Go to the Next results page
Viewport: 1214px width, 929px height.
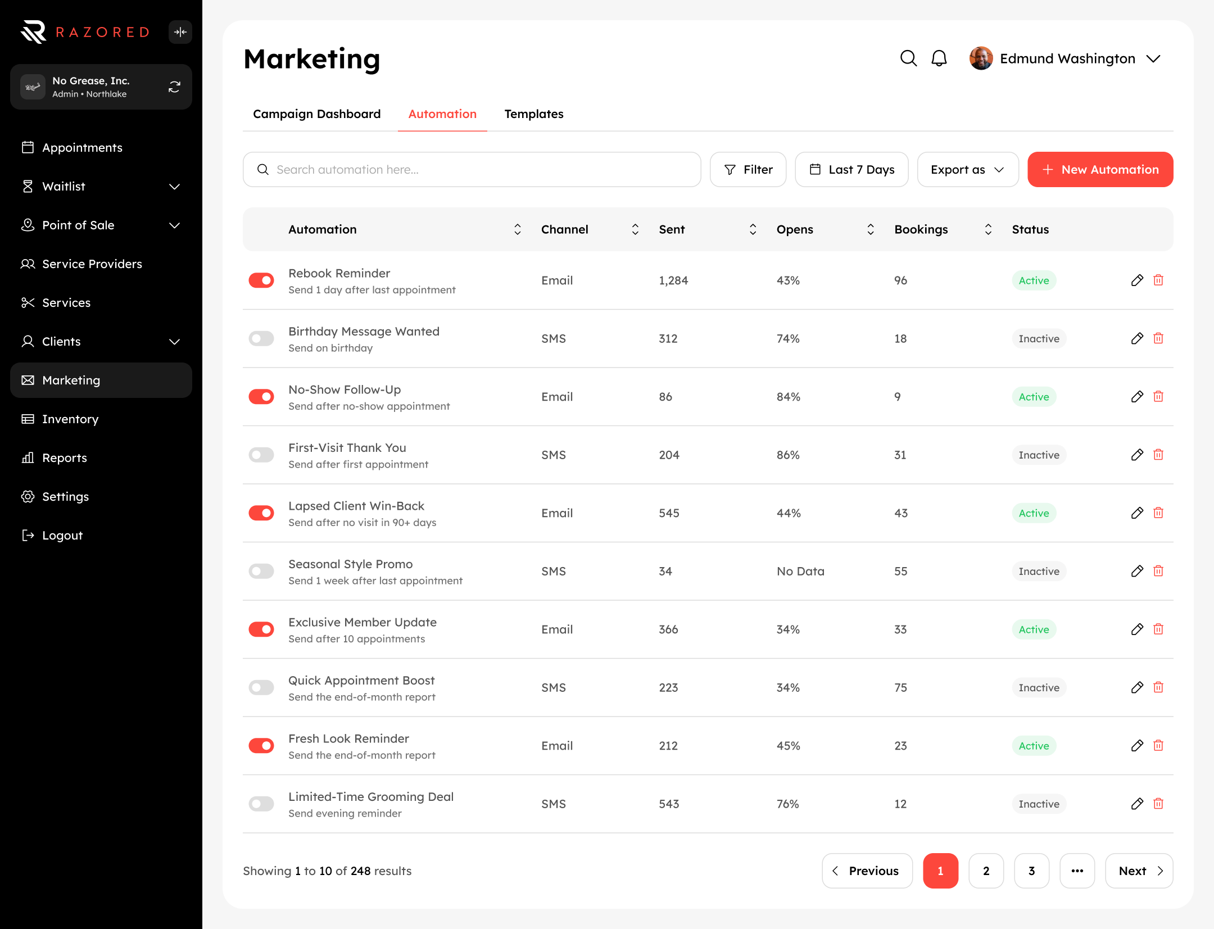(x=1139, y=871)
